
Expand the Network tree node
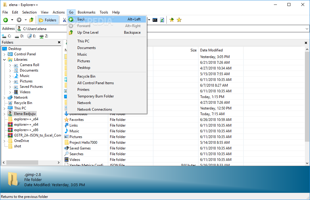pyautogui.click(x=4, y=98)
